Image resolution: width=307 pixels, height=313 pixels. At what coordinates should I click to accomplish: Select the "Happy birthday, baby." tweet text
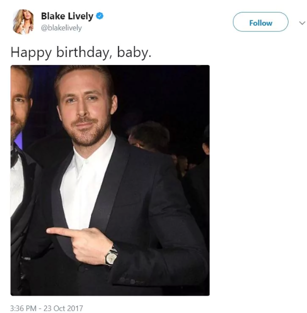[80, 52]
